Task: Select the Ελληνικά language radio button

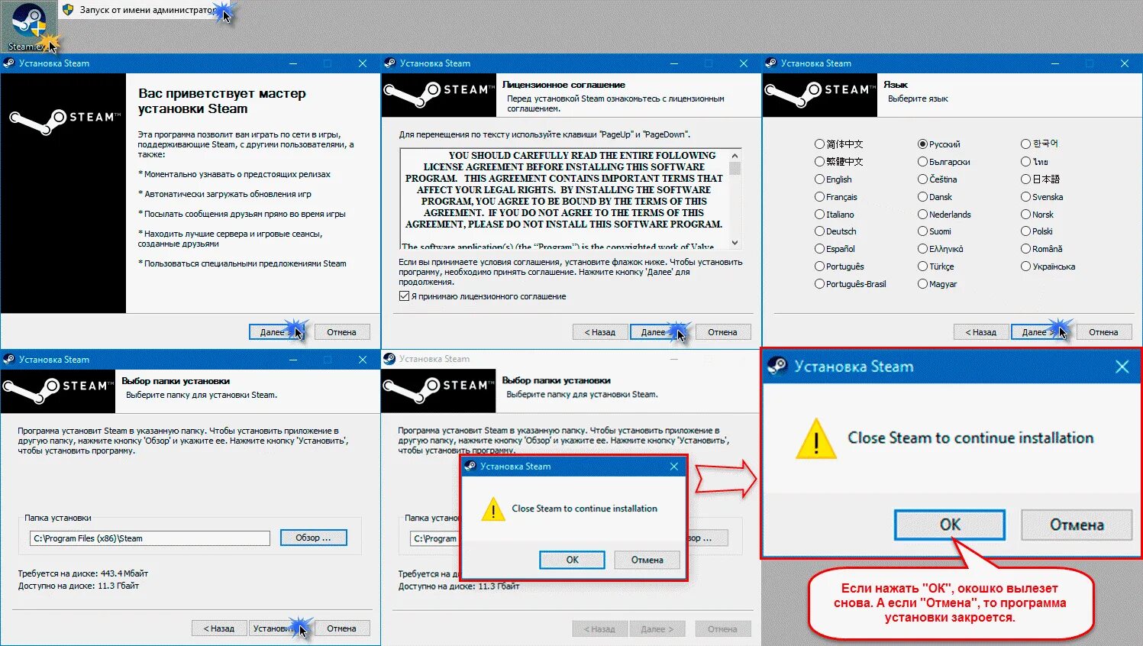Action: tap(922, 249)
